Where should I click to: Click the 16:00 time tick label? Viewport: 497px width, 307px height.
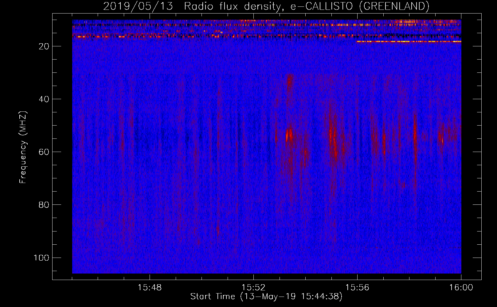pos(461,288)
